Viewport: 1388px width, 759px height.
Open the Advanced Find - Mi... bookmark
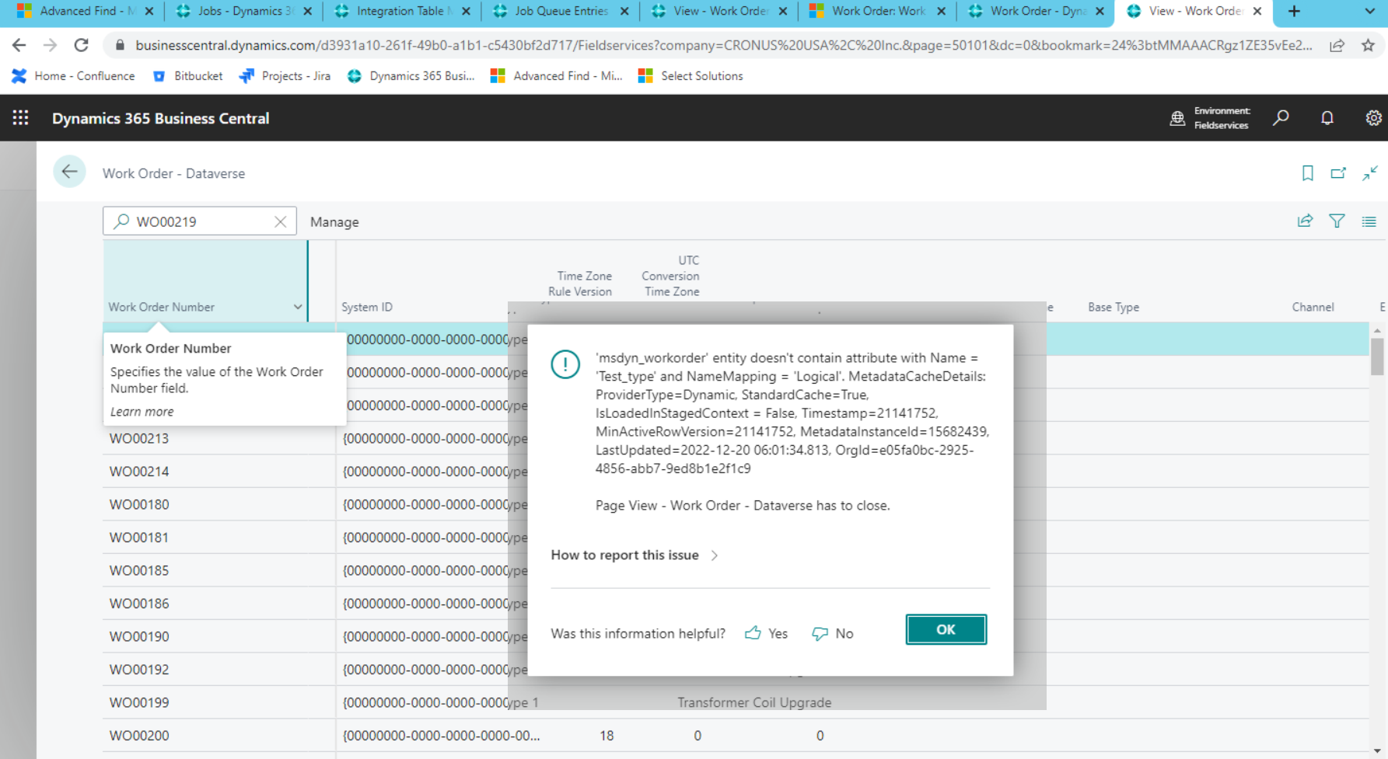pos(556,75)
